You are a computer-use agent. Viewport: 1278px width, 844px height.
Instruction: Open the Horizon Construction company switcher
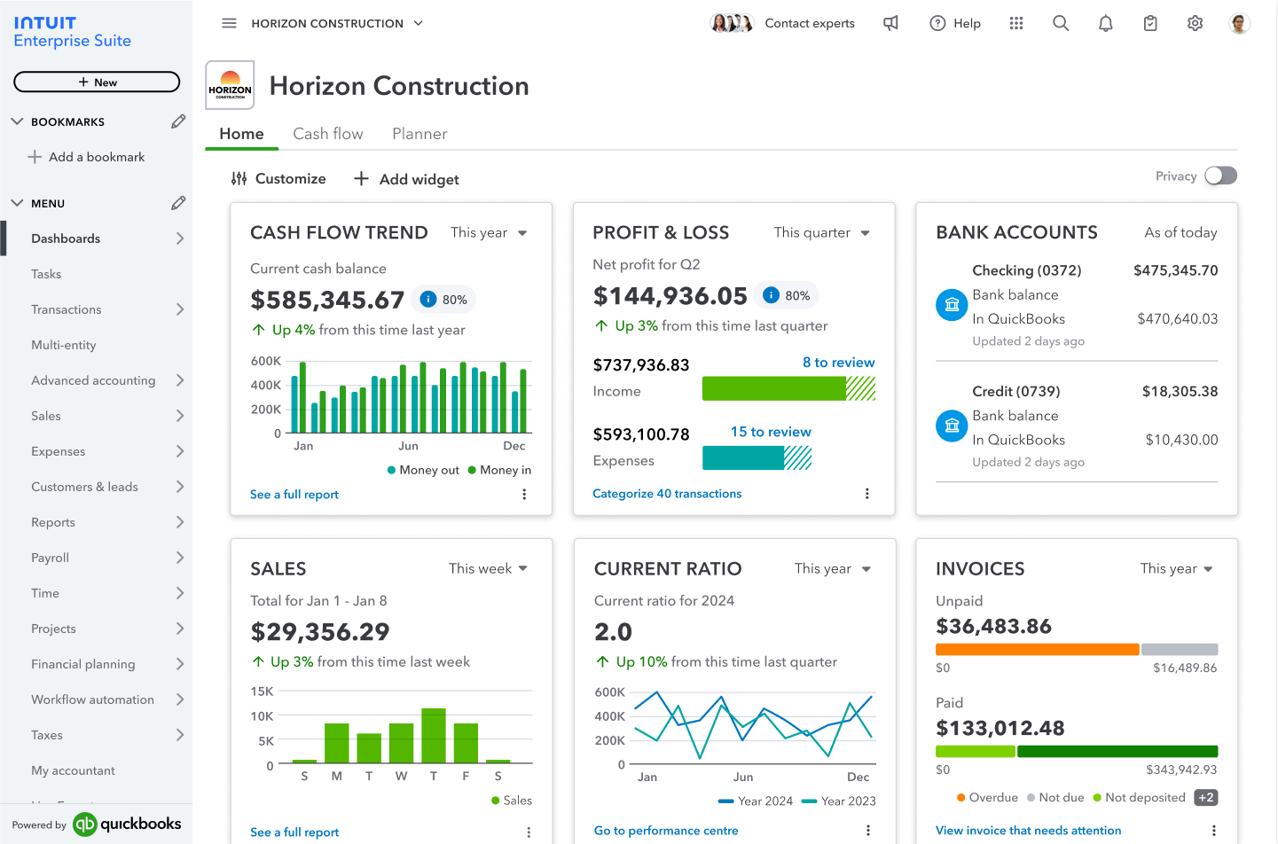click(337, 23)
